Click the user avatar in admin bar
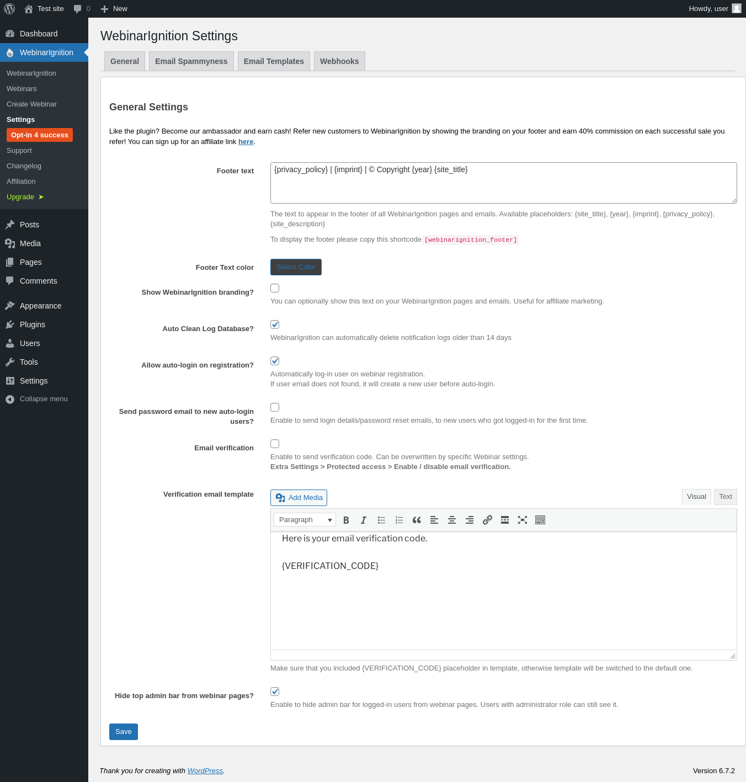The width and height of the screenshot is (746, 782). [737, 8]
